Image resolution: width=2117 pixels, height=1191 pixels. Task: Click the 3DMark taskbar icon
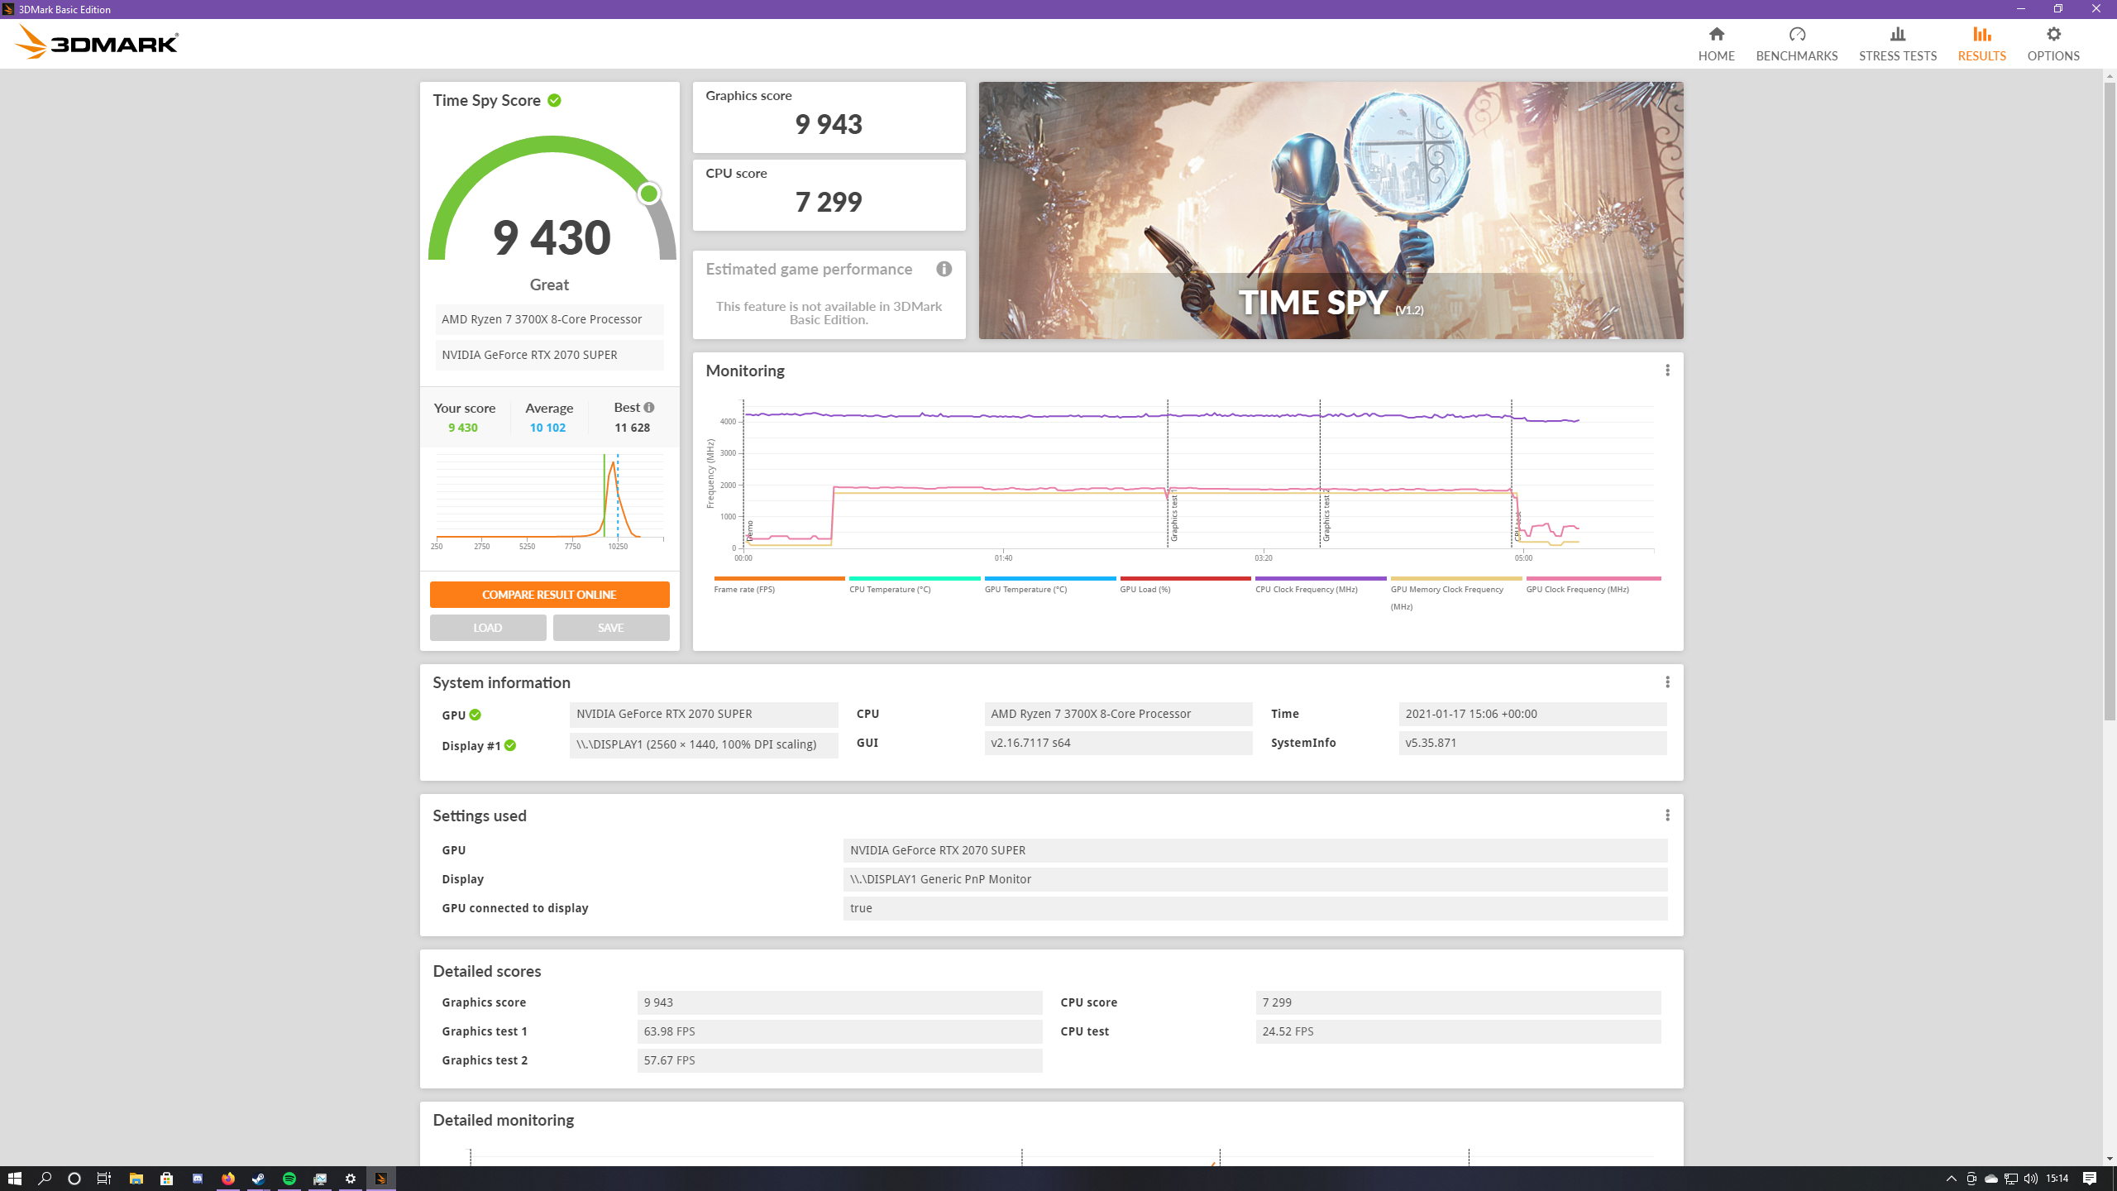pyautogui.click(x=381, y=1179)
